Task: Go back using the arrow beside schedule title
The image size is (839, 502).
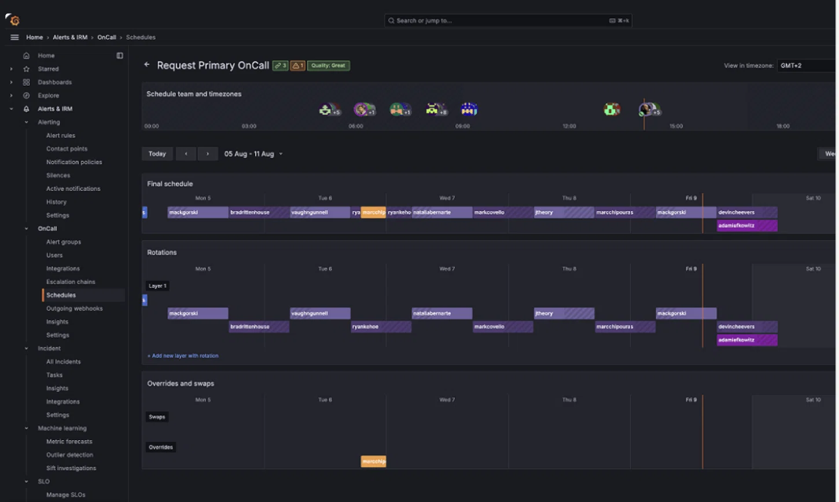Action: pyautogui.click(x=147, y=65)
